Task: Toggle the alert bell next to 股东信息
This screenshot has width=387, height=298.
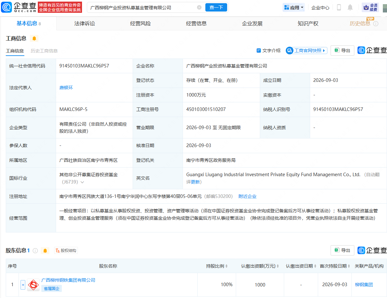Action: click(45, 251)
